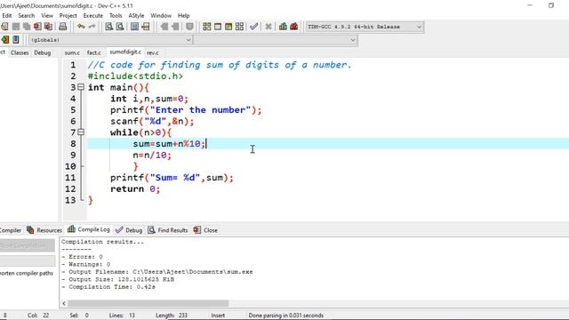This screenshot has width=569, height=320.
Task: Click the Stop Execution X icon
Action: tap(268, 27)
